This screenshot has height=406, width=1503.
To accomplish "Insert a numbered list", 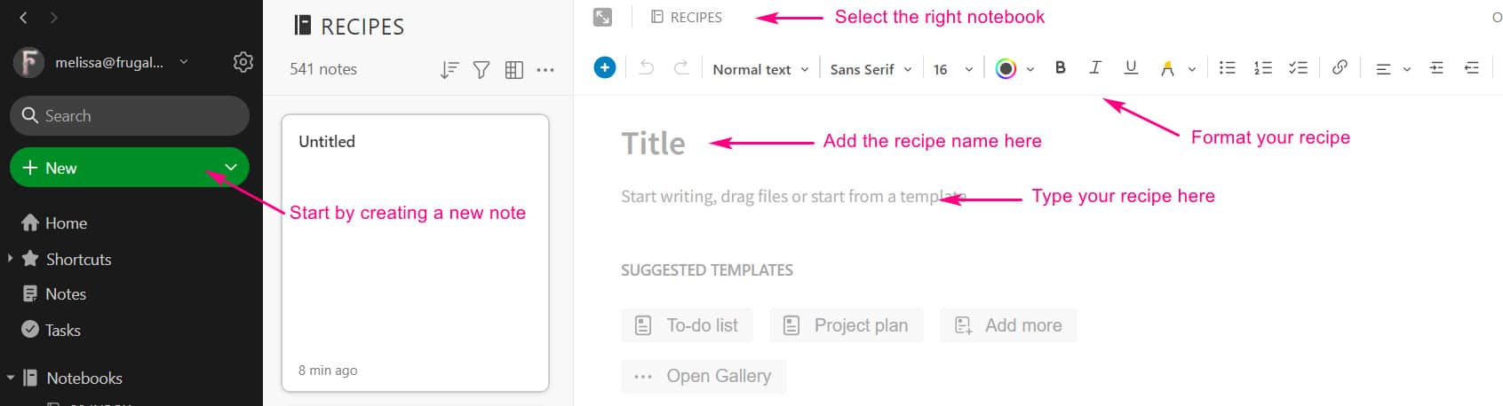I will tap(1262, 67).
